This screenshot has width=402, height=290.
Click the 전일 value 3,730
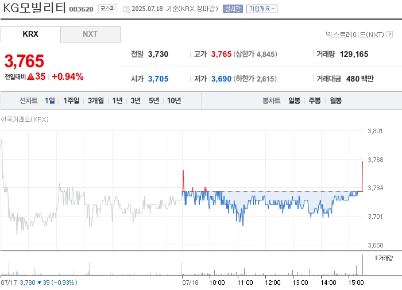pyautogui.click(x=158, y=54)
